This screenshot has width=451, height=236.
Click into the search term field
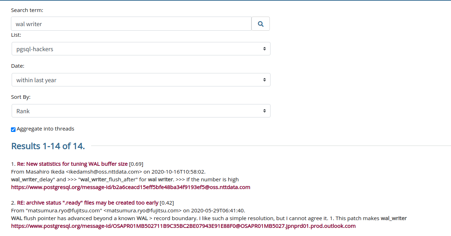[131, 24]
